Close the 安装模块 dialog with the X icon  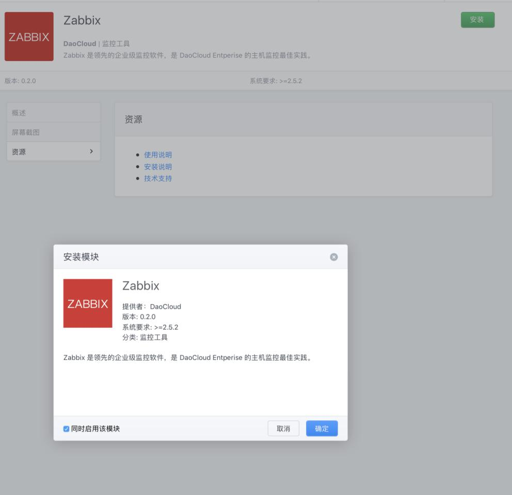[334, 257]
